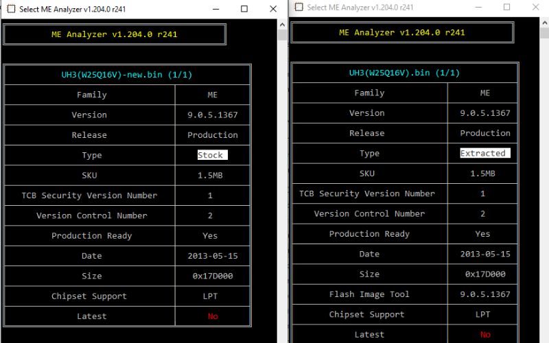Image resolution: width=549 pixels, height=343 pixels.
Task: Click left window's console app icon
Action: pos(11,9)
